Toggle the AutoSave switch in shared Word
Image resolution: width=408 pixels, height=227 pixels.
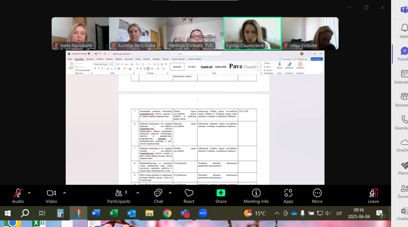[90, 54]
